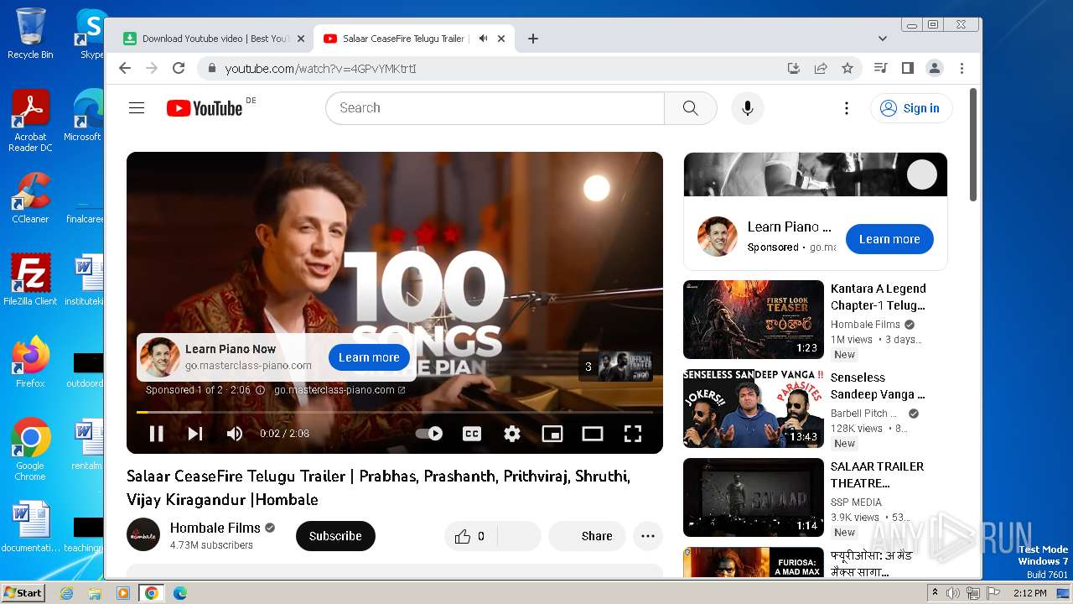Switch to miniplayer mode
This screenshot has height=604, width=1073.
[x=552, y=434]
